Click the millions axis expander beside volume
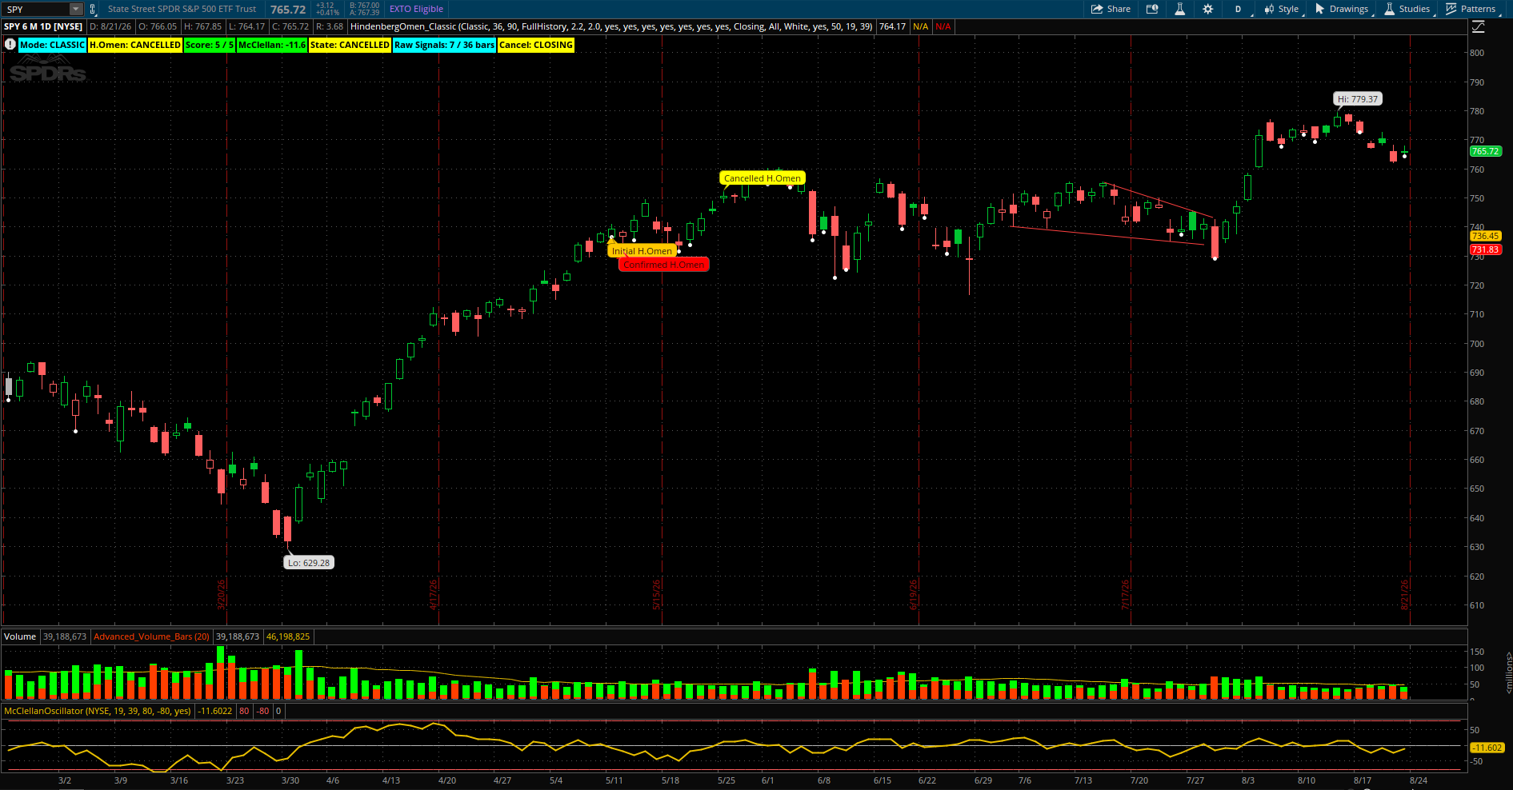The image size is (1513, 790). [x=1508, y=672]
